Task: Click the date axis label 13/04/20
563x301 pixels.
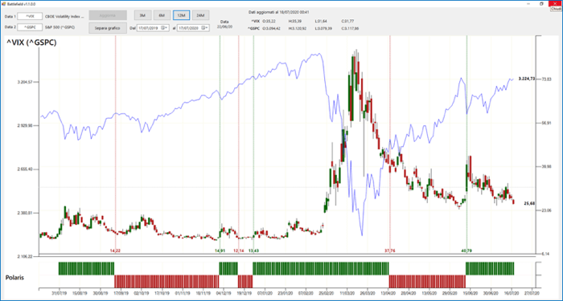Action: click(388, 293)
